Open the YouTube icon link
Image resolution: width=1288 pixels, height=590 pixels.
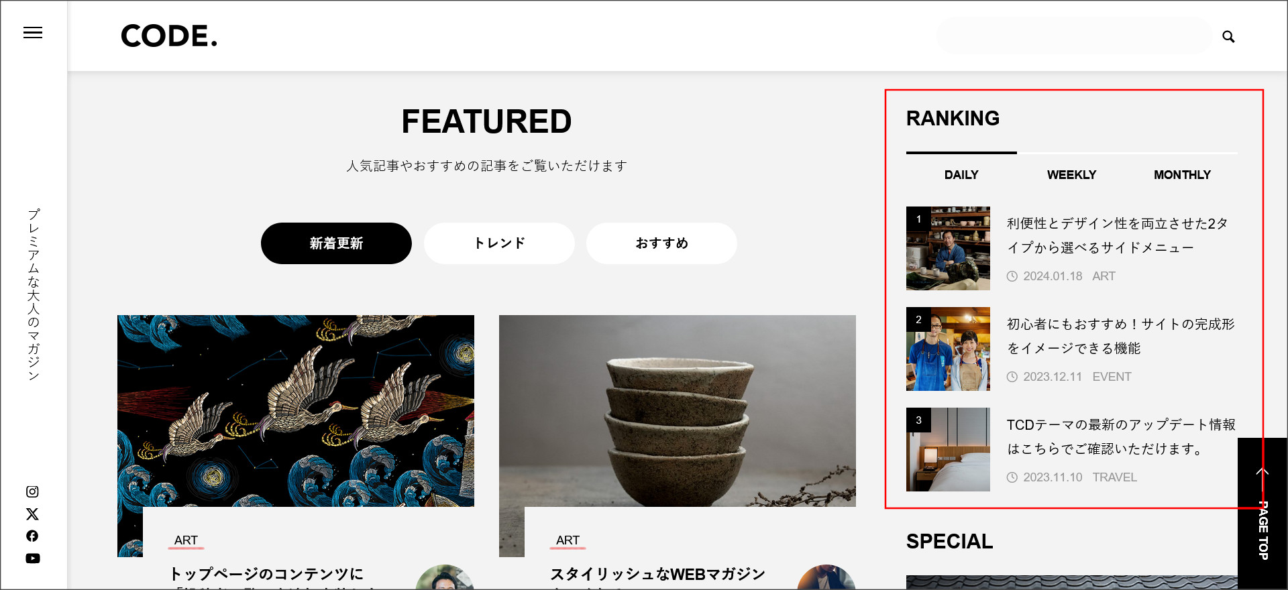click(32, 558)
